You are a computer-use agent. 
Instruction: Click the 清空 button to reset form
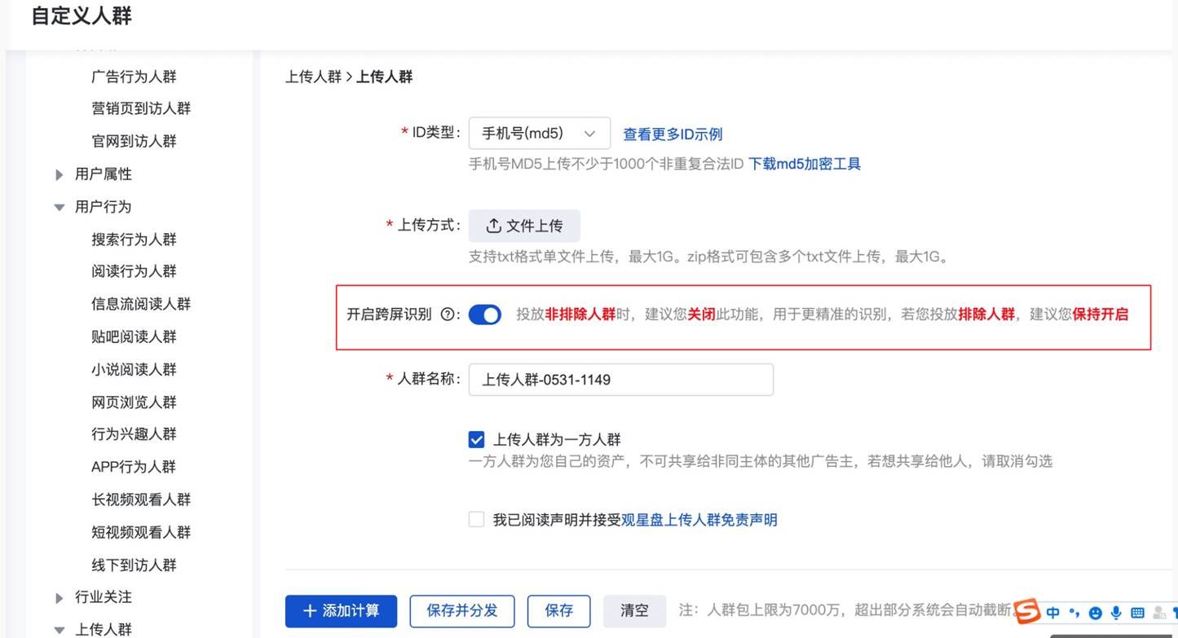[x=634, y=610]
